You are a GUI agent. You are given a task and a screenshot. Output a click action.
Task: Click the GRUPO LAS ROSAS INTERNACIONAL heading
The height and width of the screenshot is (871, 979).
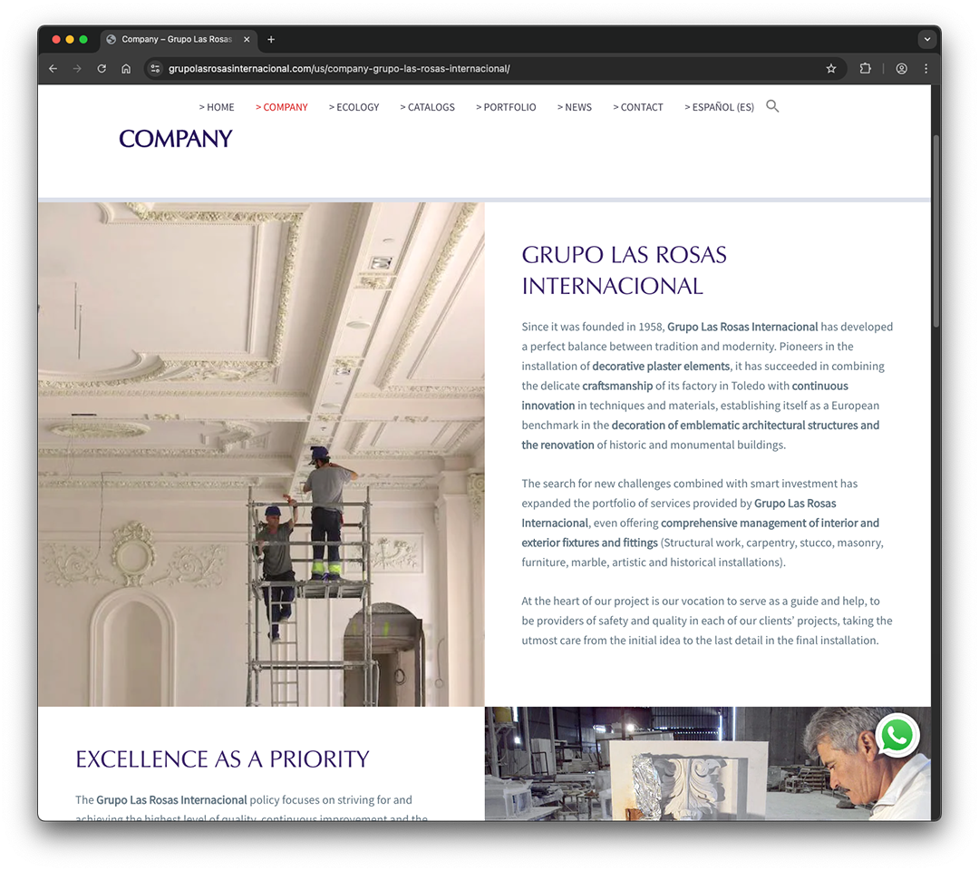pyautogui.click(x=625, y=270)
